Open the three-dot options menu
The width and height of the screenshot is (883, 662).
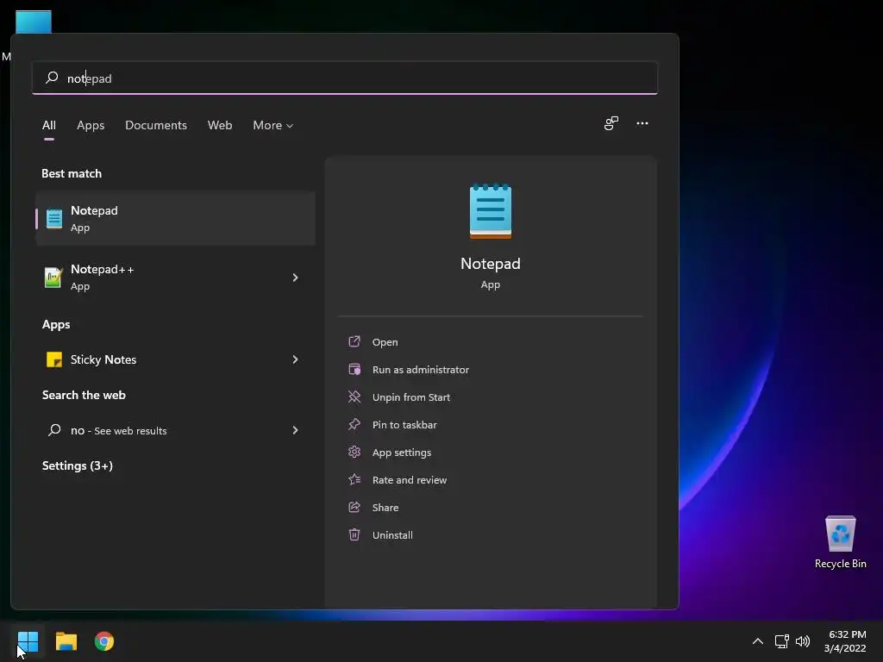point(642,123)
